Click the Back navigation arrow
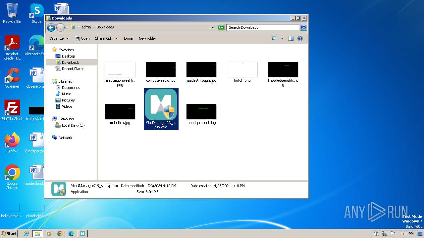The width and height of the screenshot is (424, 238). pyautogui.click(x=51, y=27)
